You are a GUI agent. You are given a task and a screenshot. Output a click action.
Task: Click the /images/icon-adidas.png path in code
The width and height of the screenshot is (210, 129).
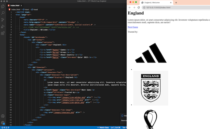(73, 97)
